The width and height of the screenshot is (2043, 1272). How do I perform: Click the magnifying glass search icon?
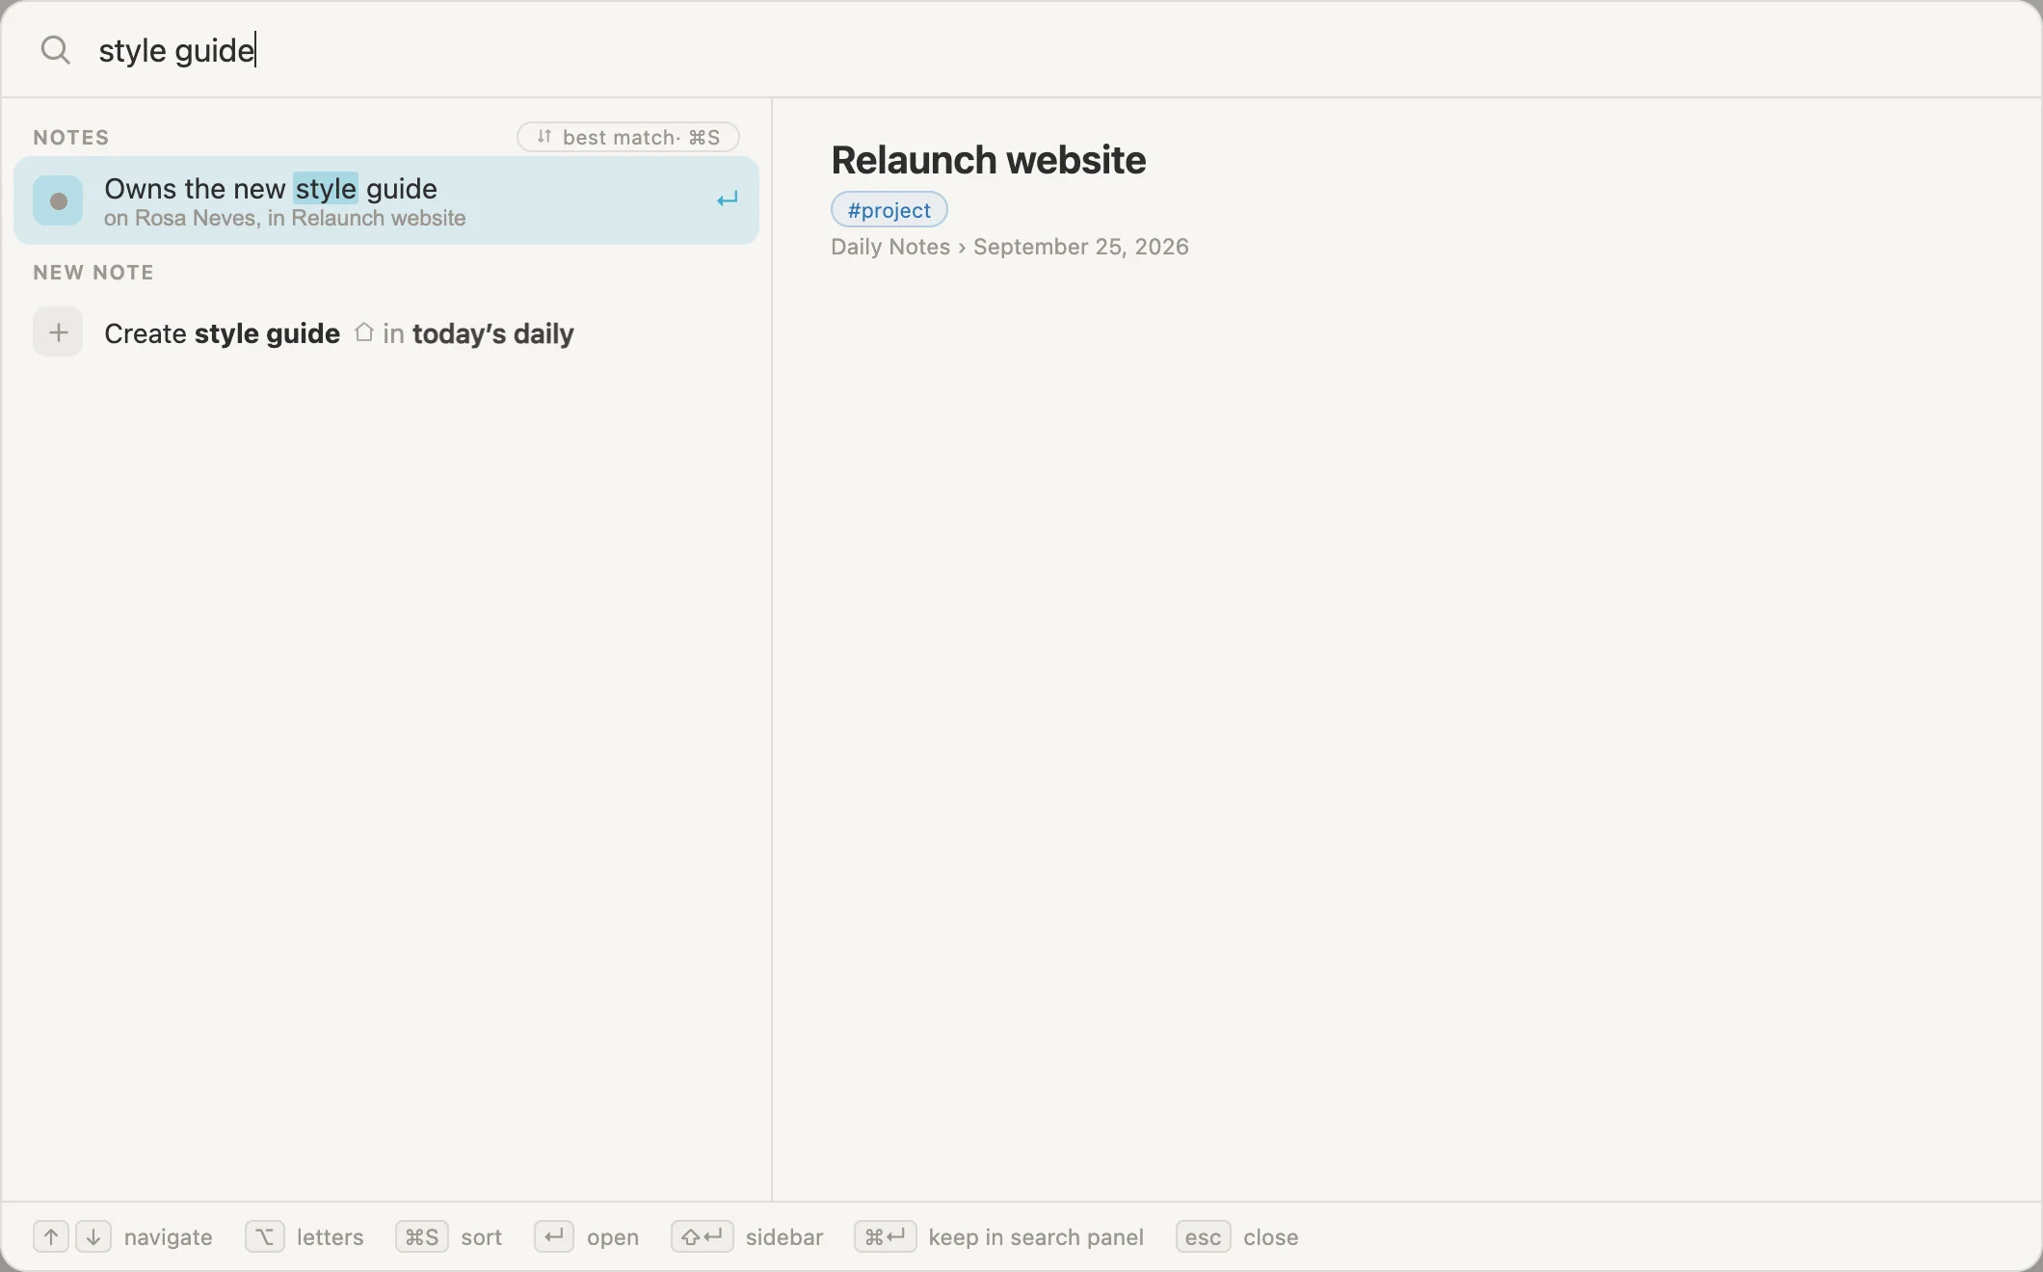tap(56, 50)
